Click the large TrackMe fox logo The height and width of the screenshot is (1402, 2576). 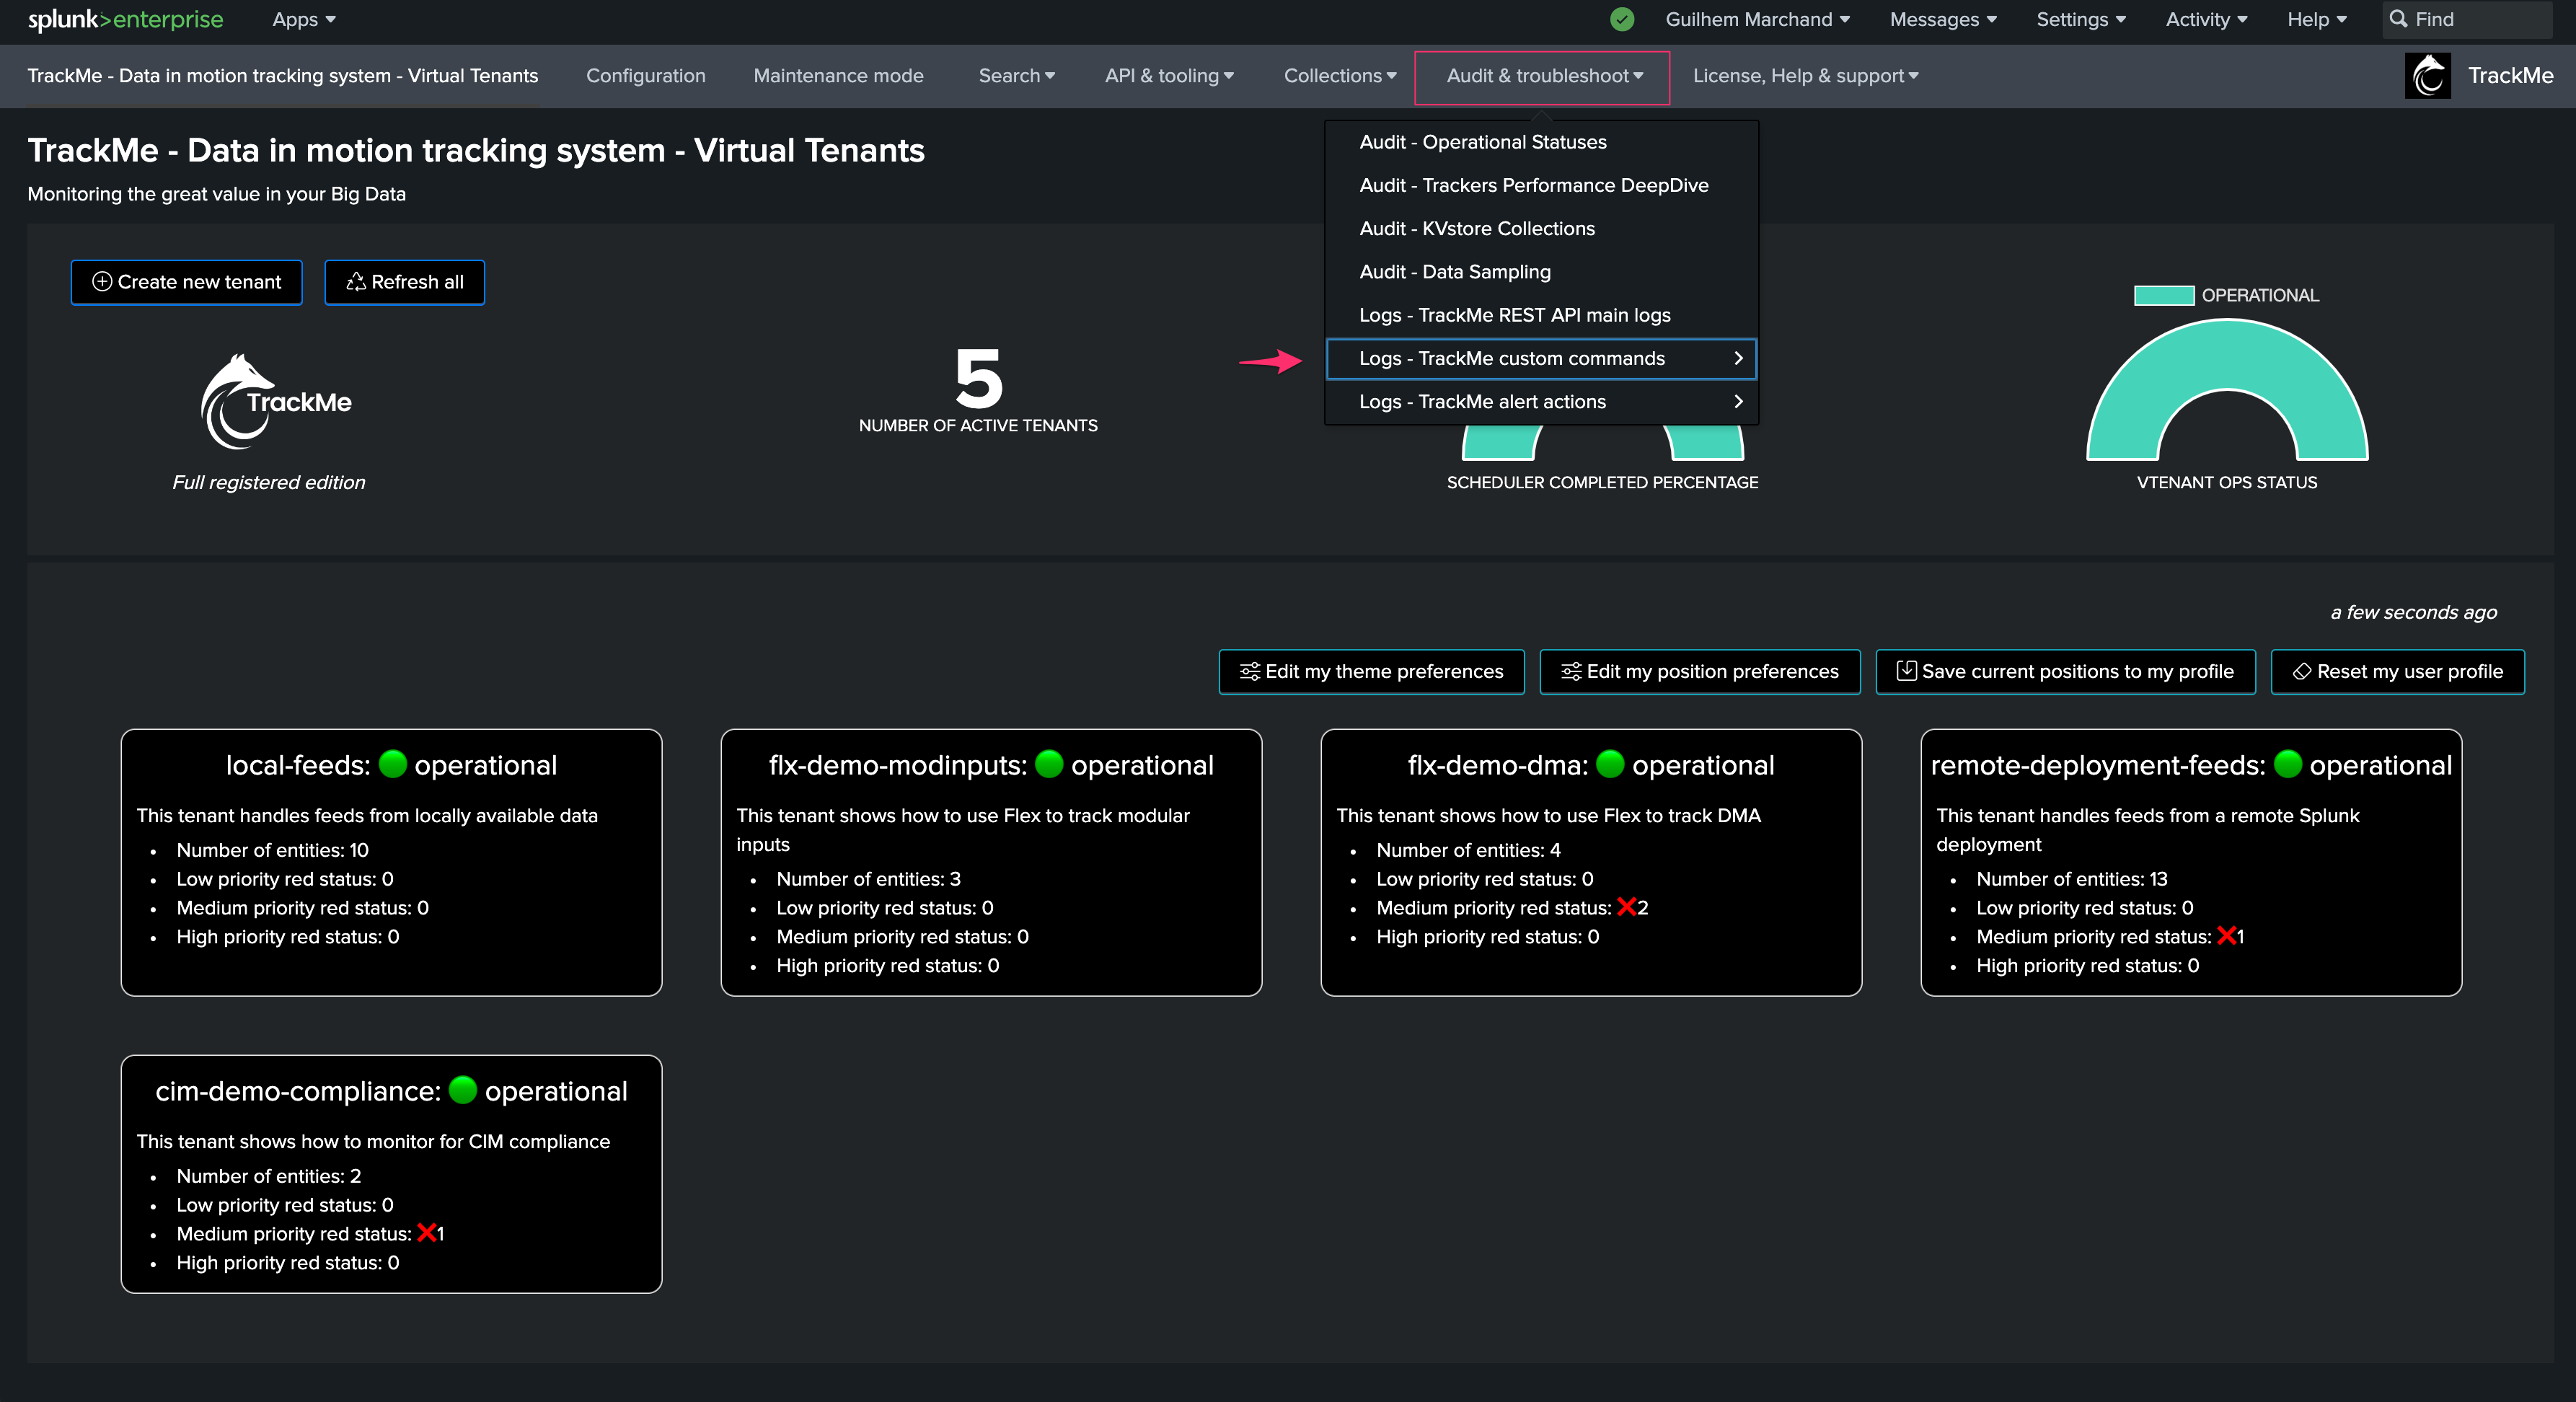[x=275, y=401]
